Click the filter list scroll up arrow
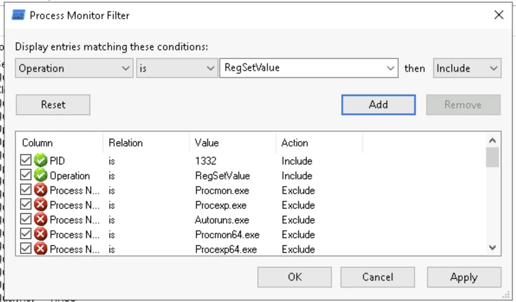The width and height of the screenshot is (516, 302). pos(492,140)
